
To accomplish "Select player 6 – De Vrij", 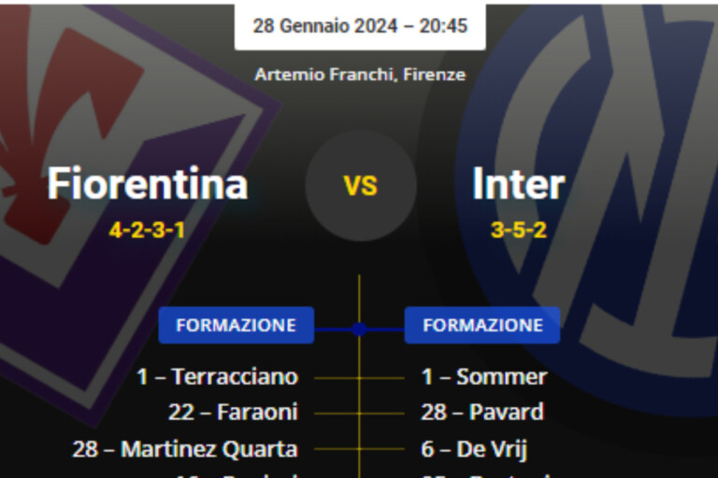I will 474,449.
